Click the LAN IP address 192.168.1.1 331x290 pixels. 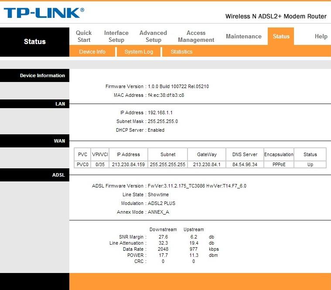[x=160, y=113]
